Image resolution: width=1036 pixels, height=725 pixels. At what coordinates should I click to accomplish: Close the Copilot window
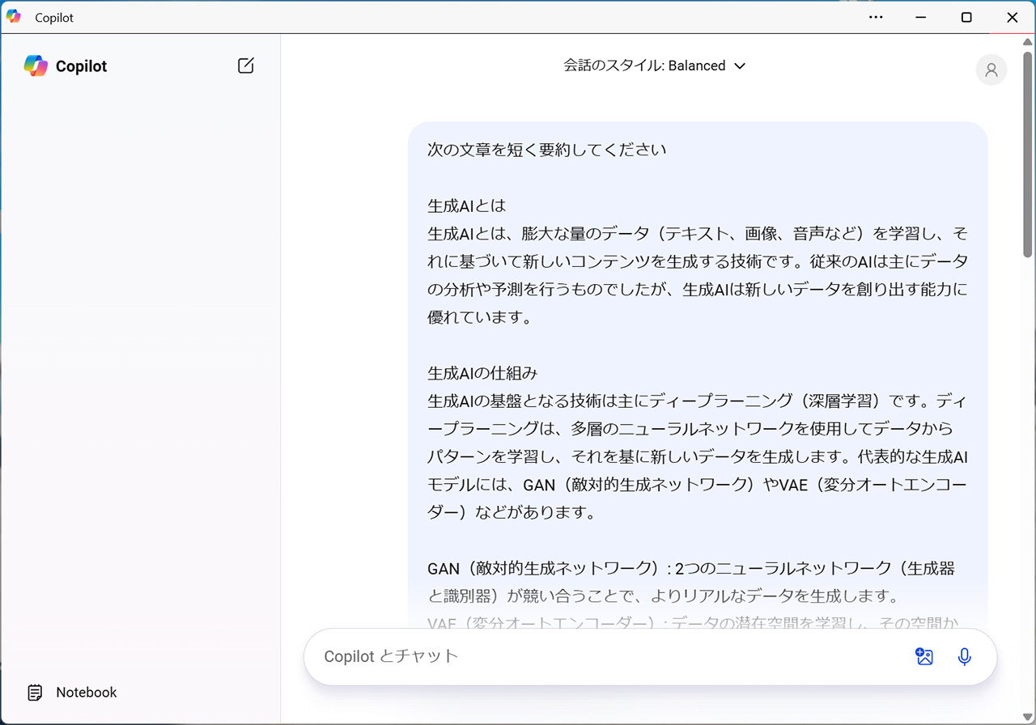[x=1012, y=17]
